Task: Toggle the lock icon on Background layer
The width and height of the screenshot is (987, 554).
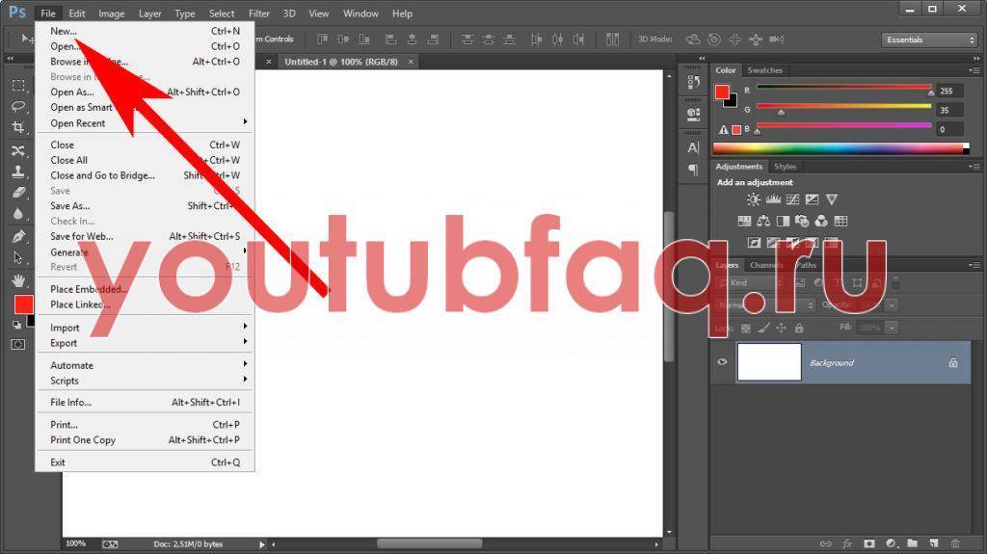Action: click(952, 363)
